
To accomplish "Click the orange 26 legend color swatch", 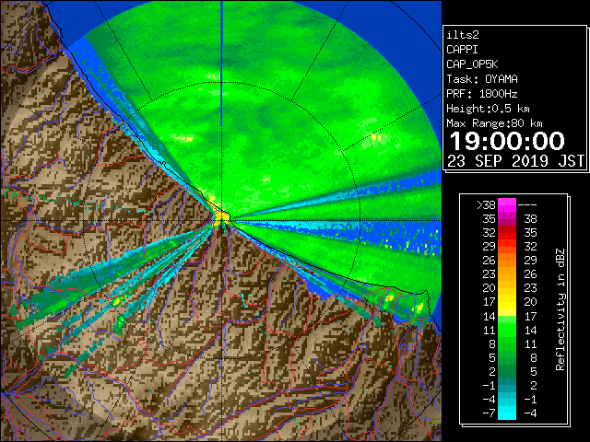I will pyautogui.click(x=507, y=260).
